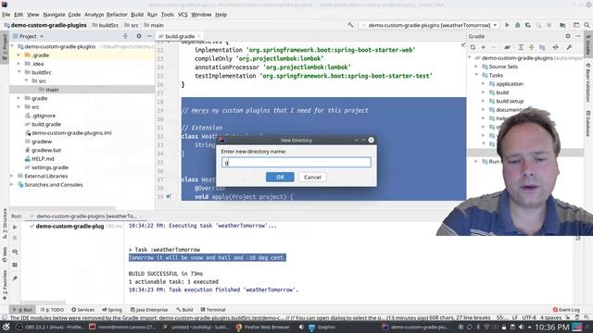Open Gradle build tool settings wrench
The height and width of the screenshot is (333, 593).
(569, 47)
